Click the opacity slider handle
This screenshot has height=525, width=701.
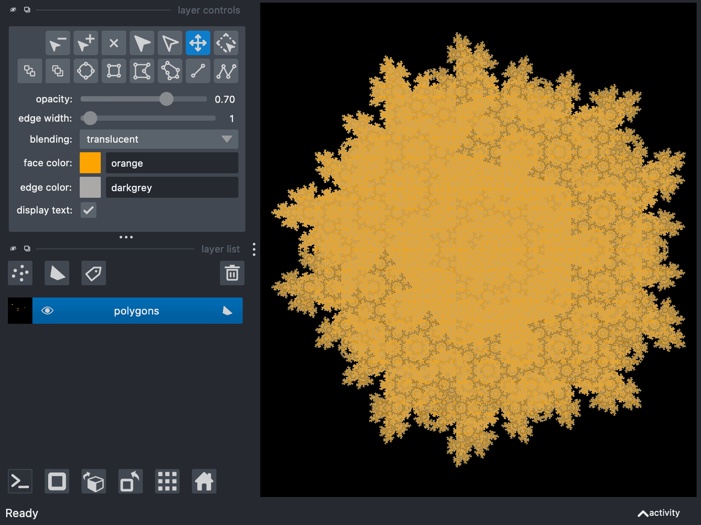click(166, 99)
